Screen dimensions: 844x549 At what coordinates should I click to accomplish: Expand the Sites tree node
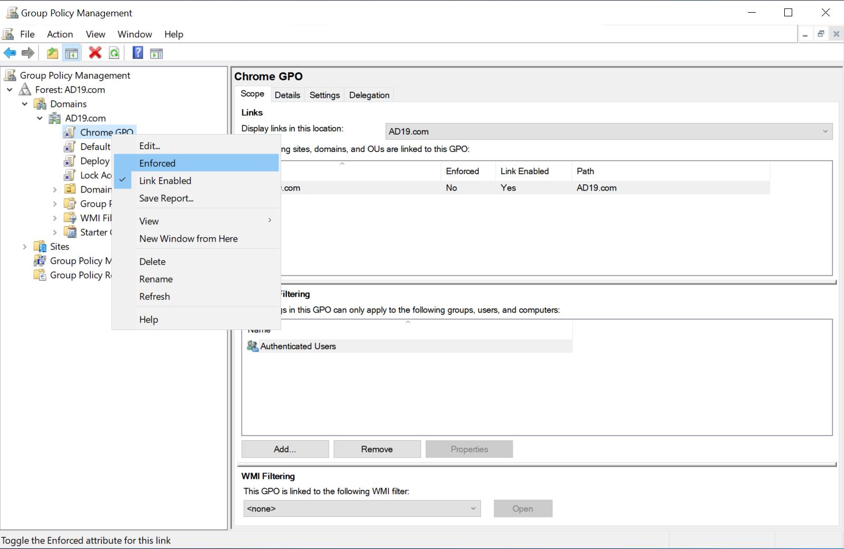[24, 247]
